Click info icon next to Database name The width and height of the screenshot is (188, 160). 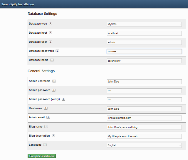[52, 60]
